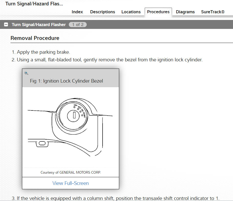Go to the Locations tab

click(x=131, y=12)
